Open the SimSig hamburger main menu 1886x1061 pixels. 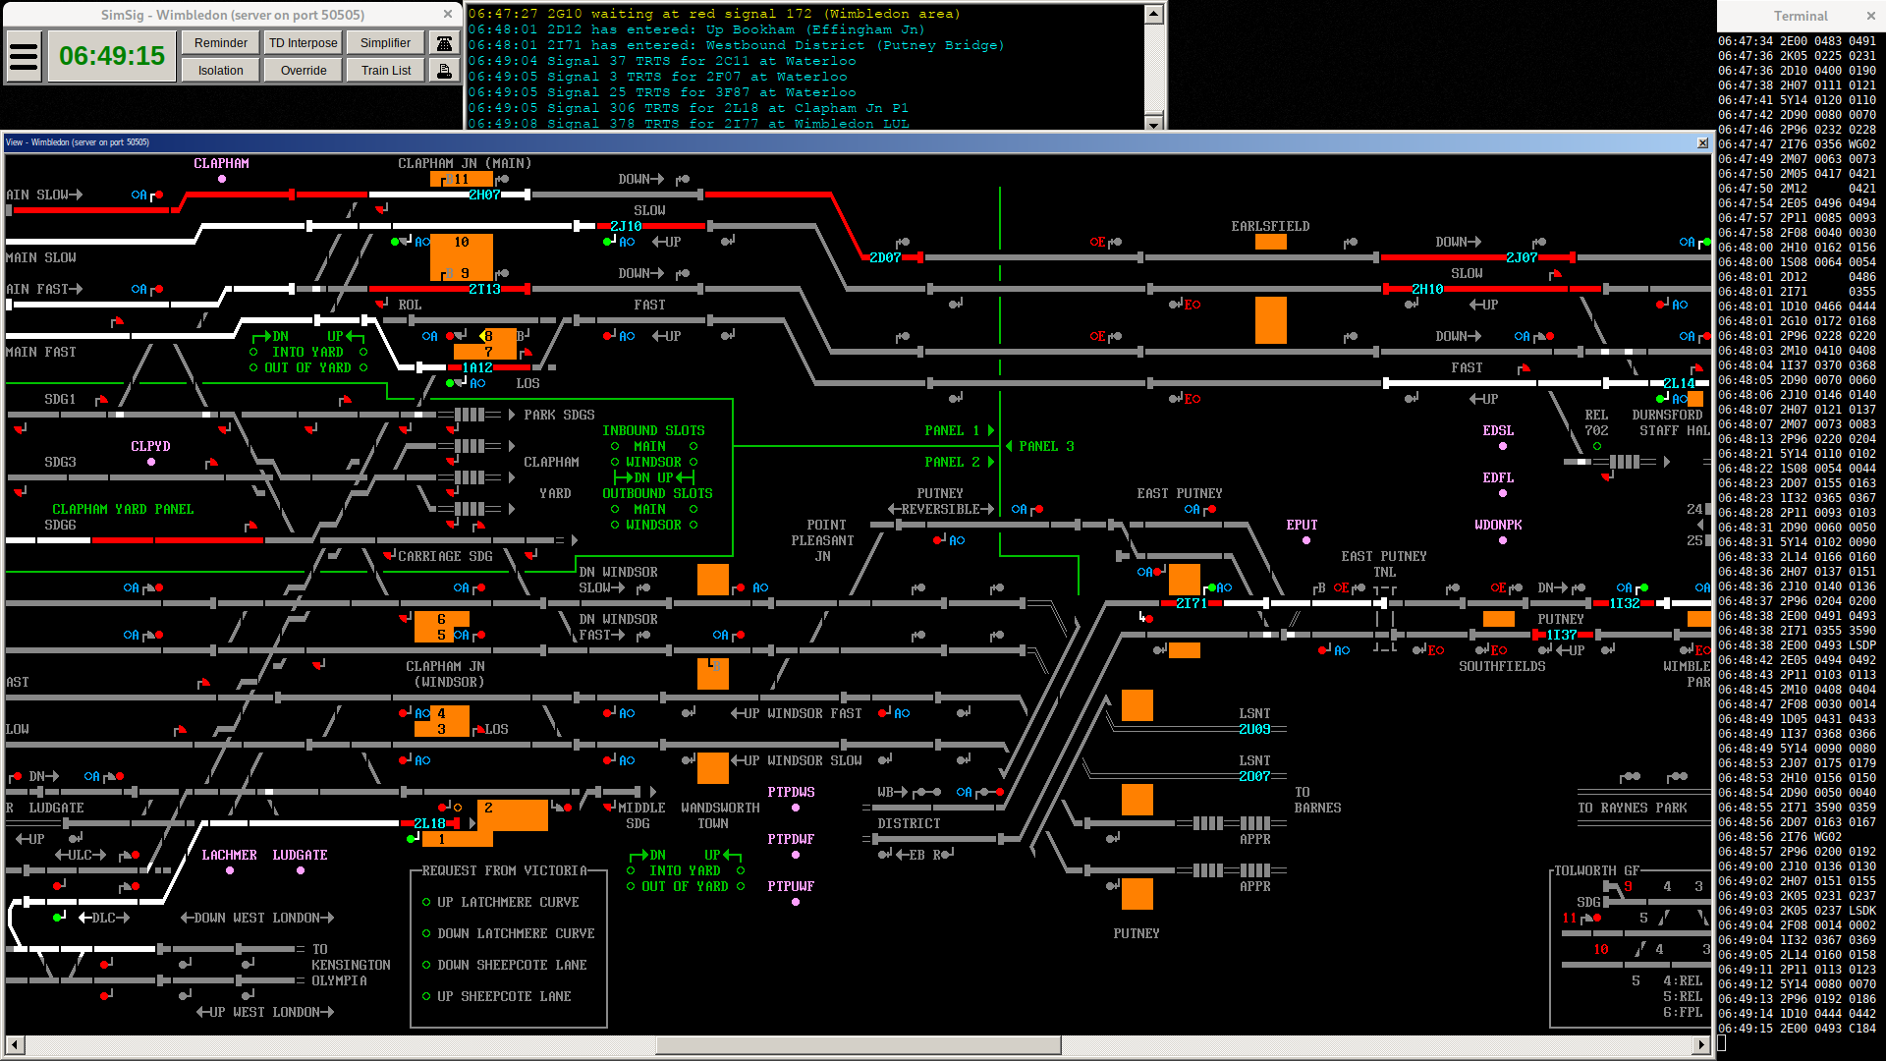point(24,56)
